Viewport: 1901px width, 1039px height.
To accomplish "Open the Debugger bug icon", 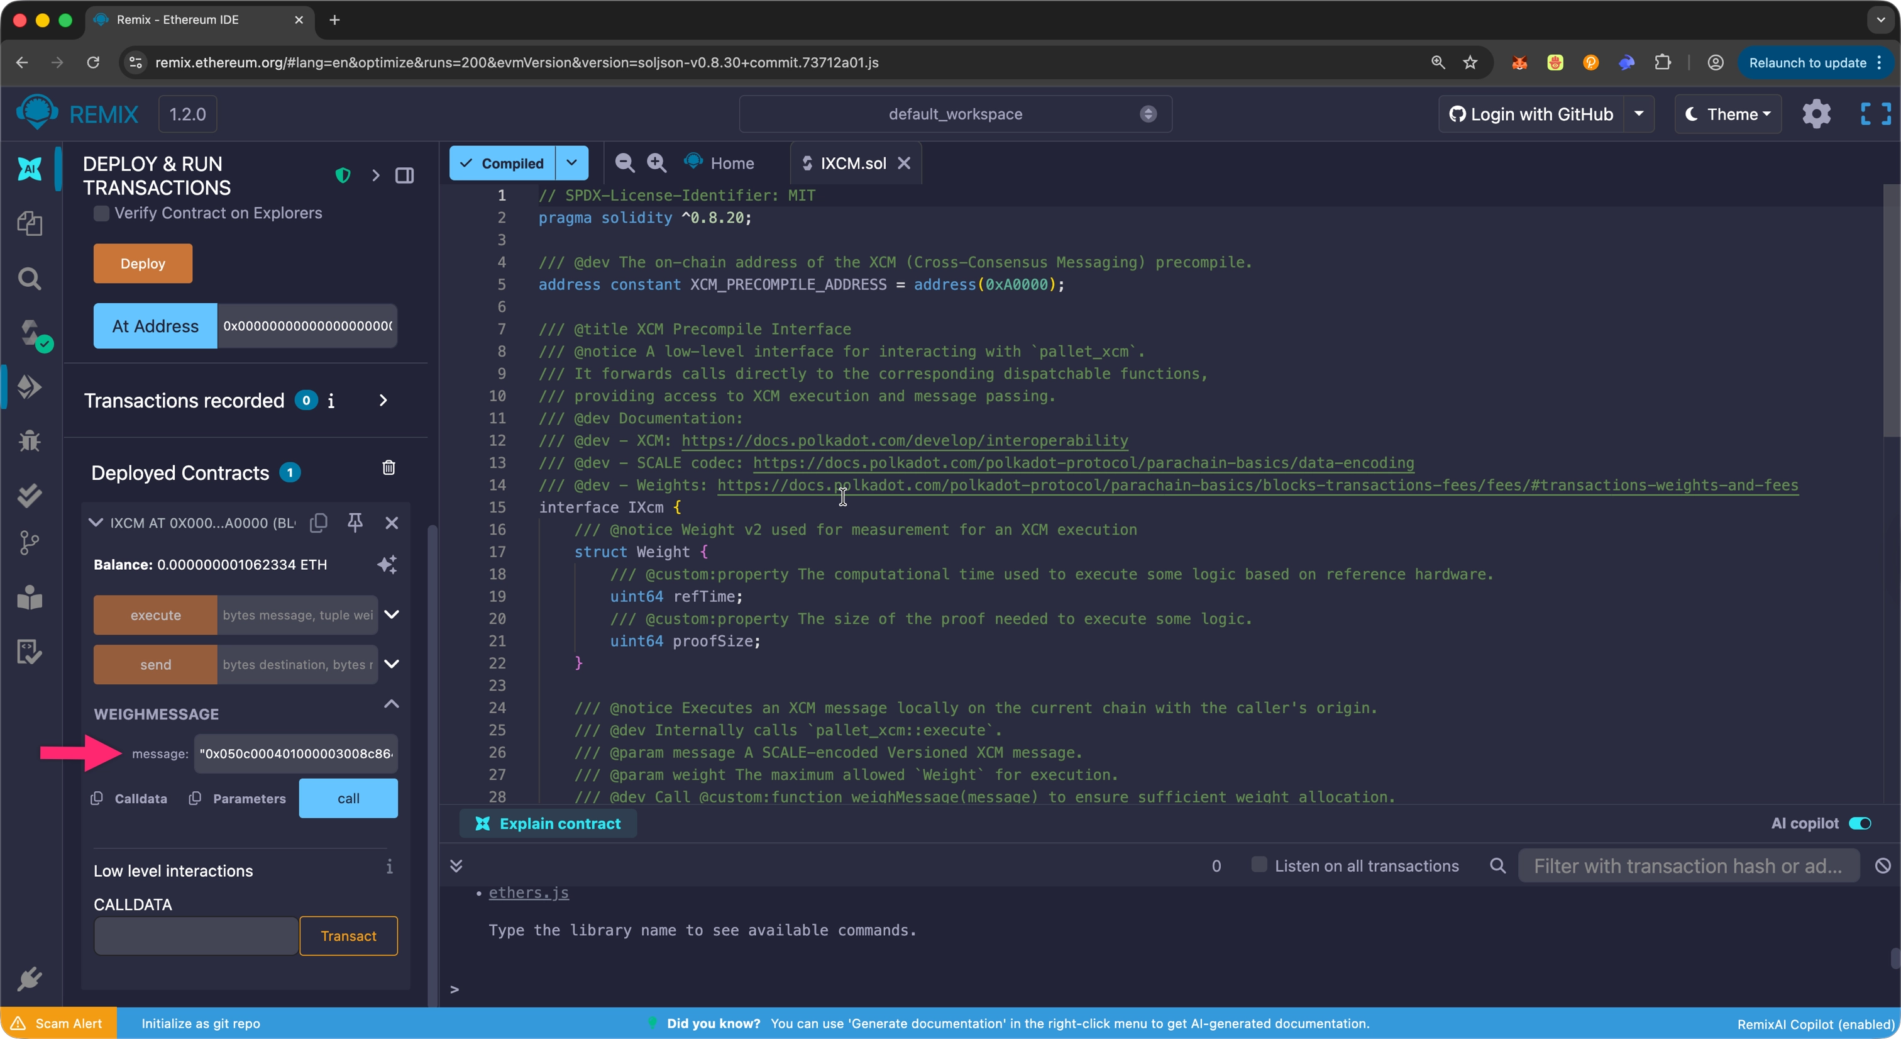I will 30,441.
